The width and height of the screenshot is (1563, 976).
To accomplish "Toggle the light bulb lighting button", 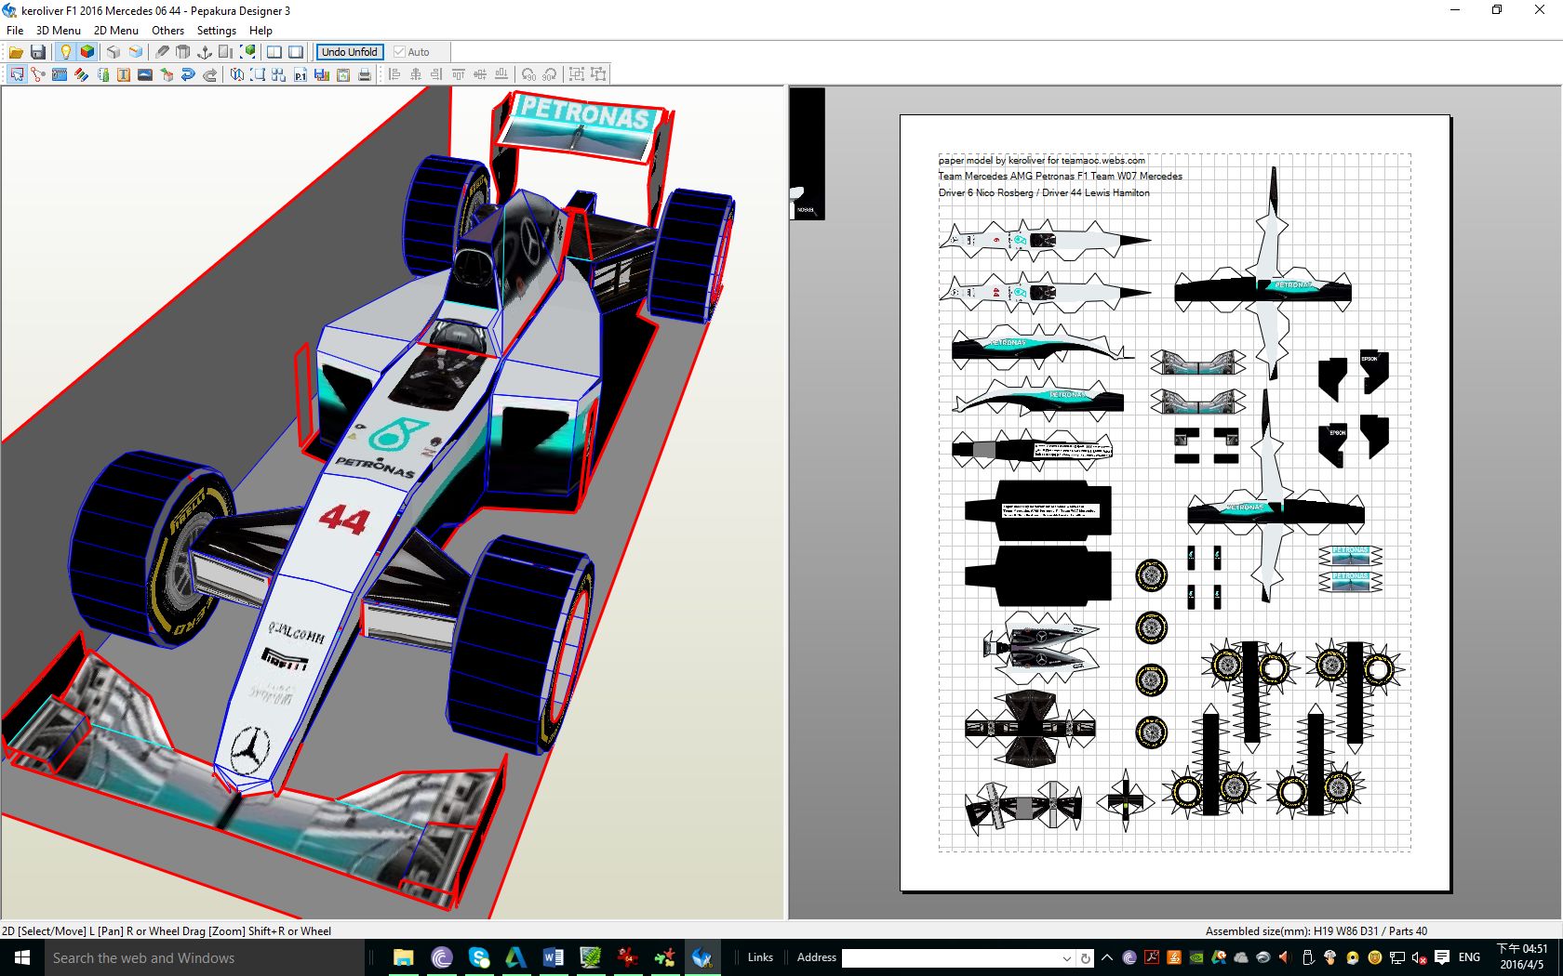I will (x=65, y=52).
